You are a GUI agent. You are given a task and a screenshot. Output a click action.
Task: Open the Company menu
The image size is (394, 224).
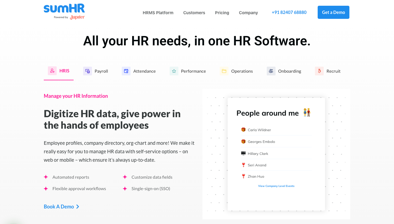tap(248, 13)
